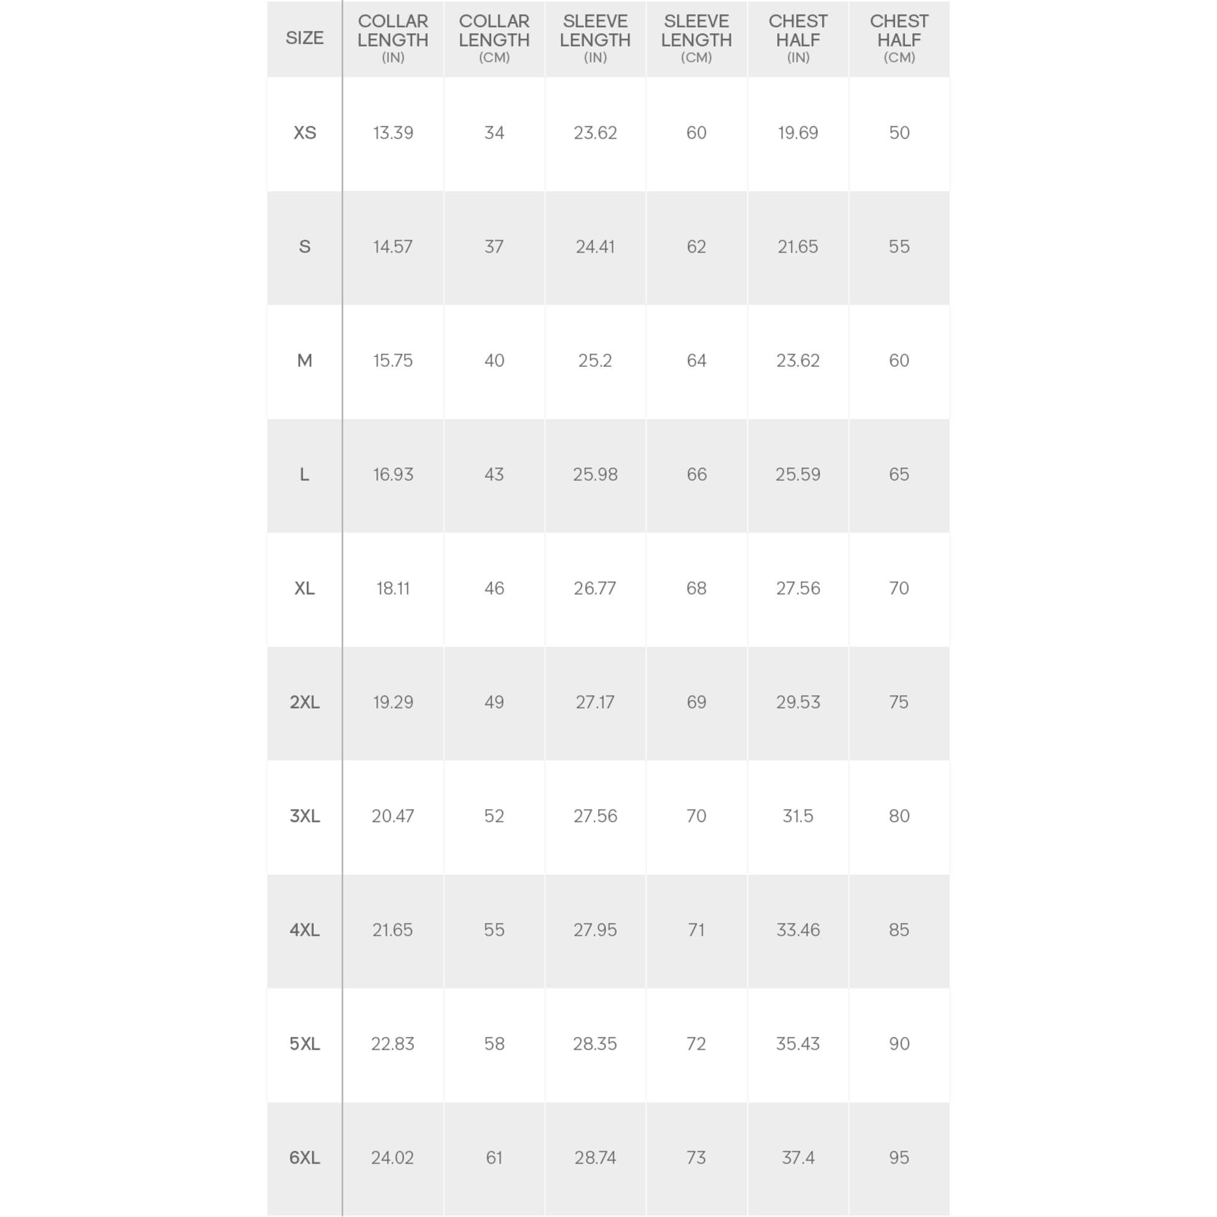The height and width of the screenshot is (1217, 1217).
Task: Select the M size row label
Action: pos(304,360)
